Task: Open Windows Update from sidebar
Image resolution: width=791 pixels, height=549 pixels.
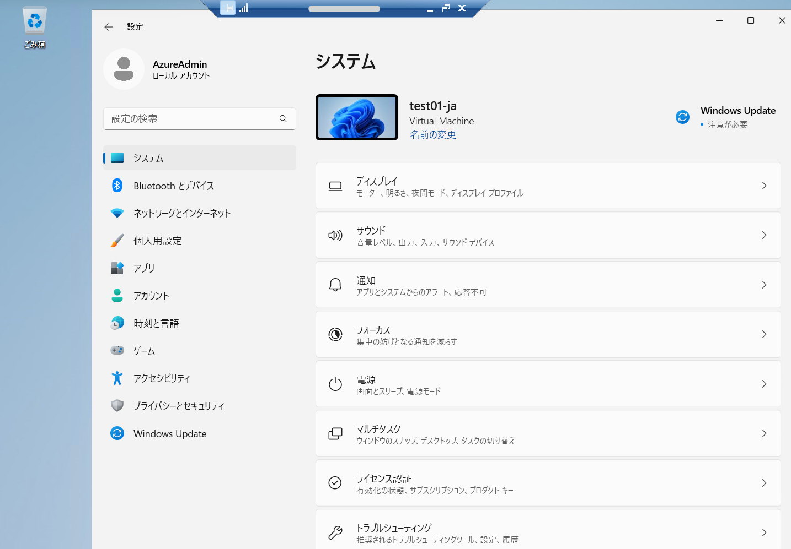Action: (170, 434)
